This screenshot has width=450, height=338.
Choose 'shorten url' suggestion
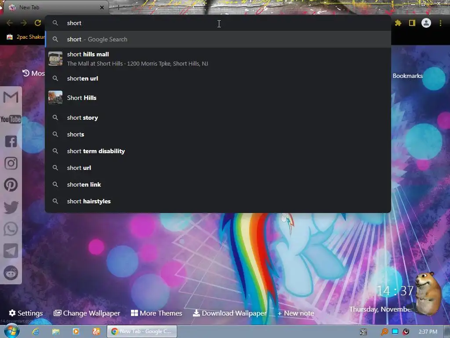click(x=218, y=78)
